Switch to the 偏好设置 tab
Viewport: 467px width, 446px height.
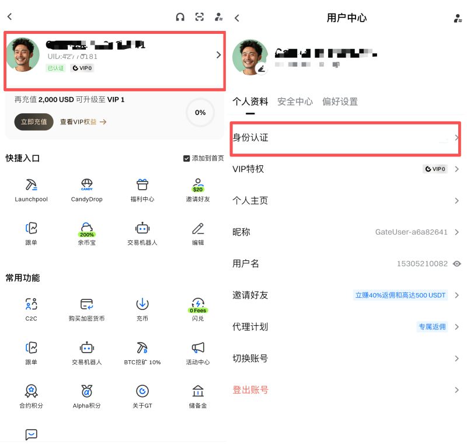tap(341, 101)
